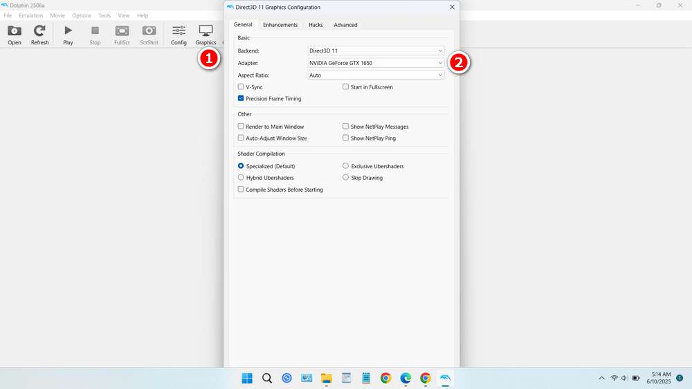
Task: Enable Show NetPlay Messages
Action: [x=345, y=126]
